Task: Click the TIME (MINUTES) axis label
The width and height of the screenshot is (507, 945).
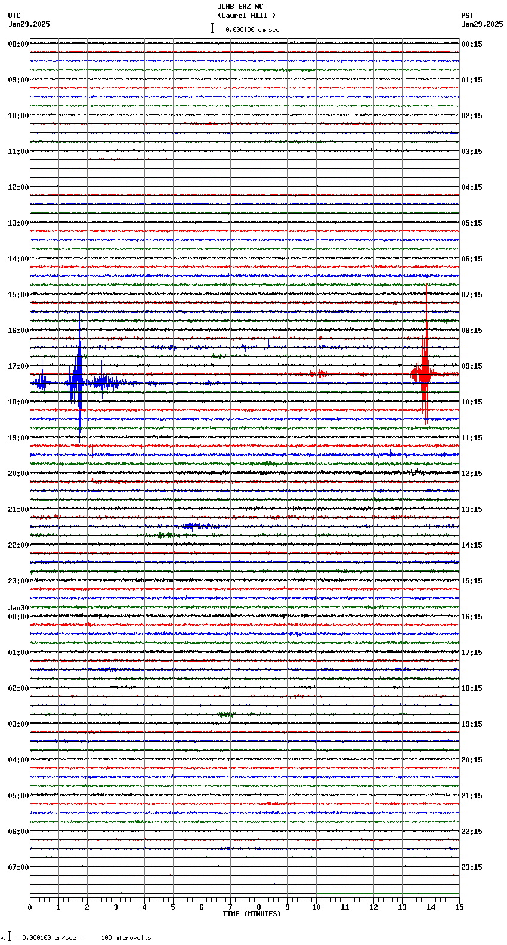Action: pyautogui.click(x=252, y=914)
